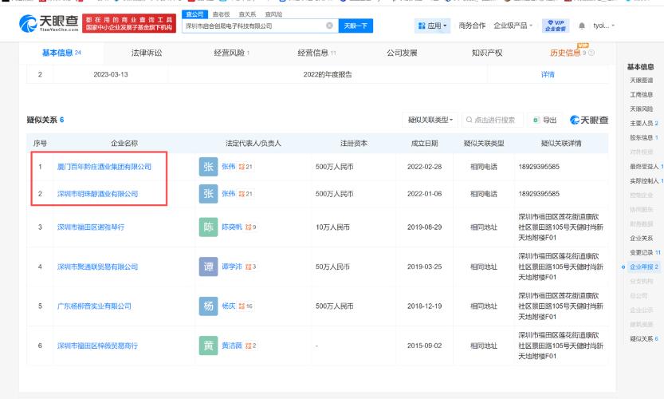Expand the 企业级产品 dropdown
The image size is (664, 399).
point(513,26)
